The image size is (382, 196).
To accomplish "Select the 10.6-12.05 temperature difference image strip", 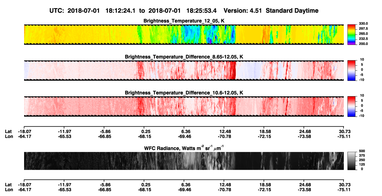I will coord(184,106).
